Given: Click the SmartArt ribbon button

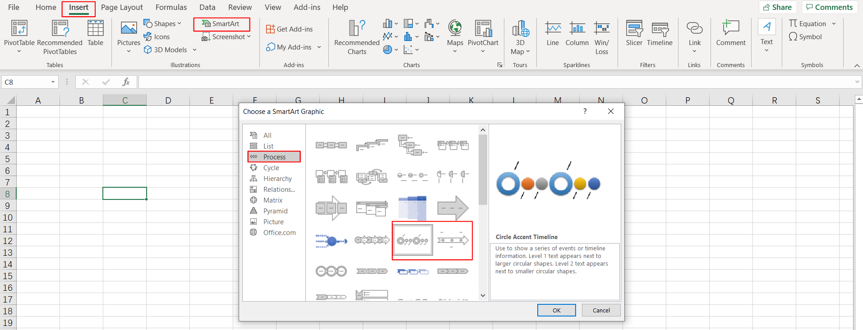Looking at the screenshot, I should tap(221, 24).
